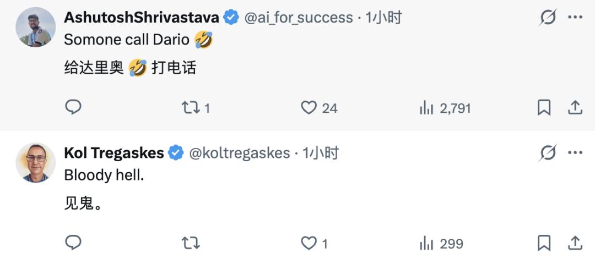Open AshutoshShrivastava's profile avatar
595x258 pixels.
click(x=35, y=27)
